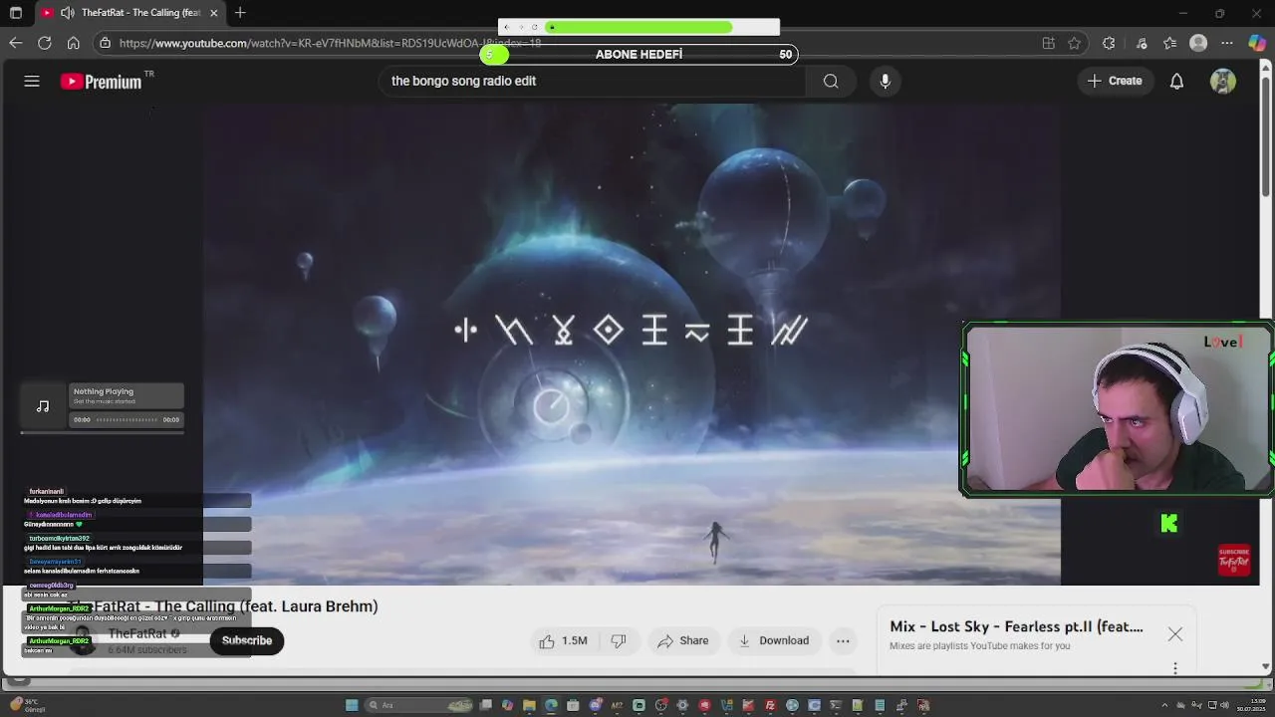Open YouTube notifications bell
Viewport: 1275px width, 717px height.
point(1176,82)
